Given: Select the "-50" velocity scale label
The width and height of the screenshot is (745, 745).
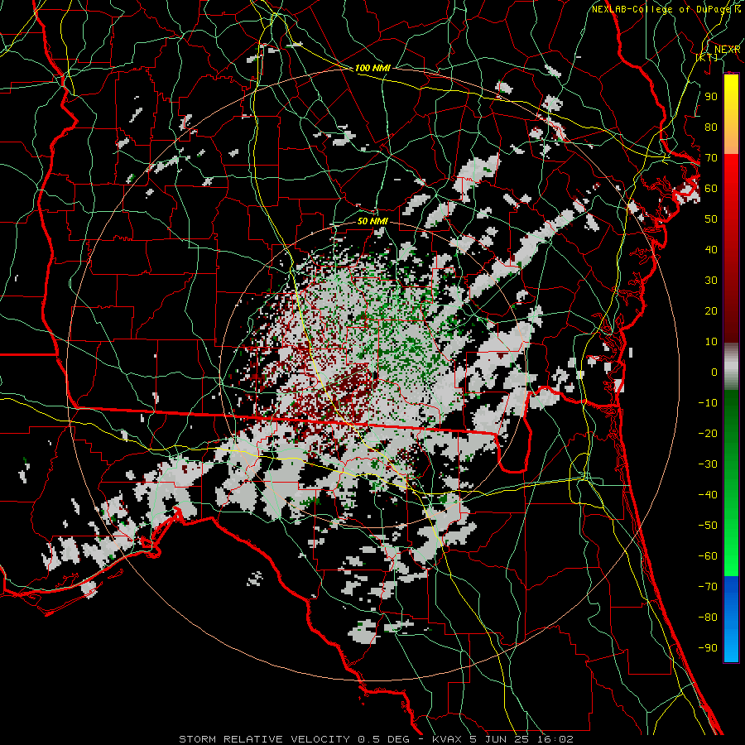Looking at the screenshot, I should point(708,525).
